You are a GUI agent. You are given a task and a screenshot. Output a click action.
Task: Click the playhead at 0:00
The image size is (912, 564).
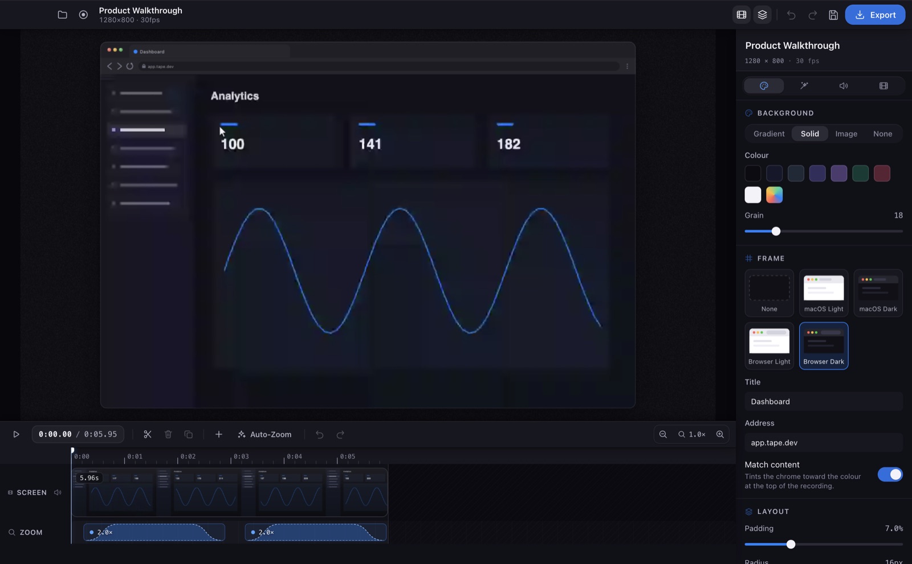tap(72, 451)
